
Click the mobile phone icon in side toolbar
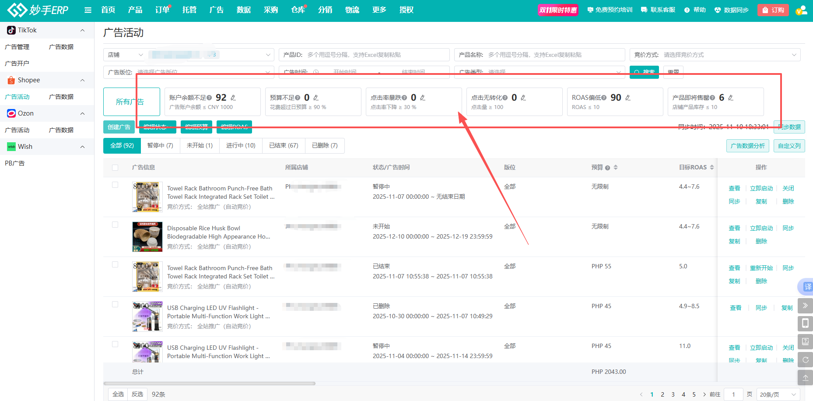(805, 324)
